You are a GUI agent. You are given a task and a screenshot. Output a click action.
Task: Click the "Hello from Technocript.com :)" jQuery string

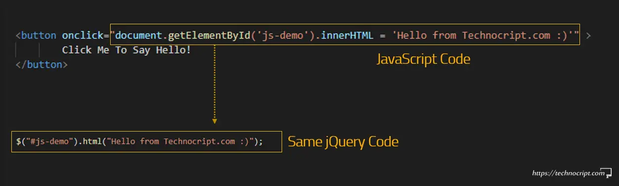pyautogui.click(x=179, y=141)
